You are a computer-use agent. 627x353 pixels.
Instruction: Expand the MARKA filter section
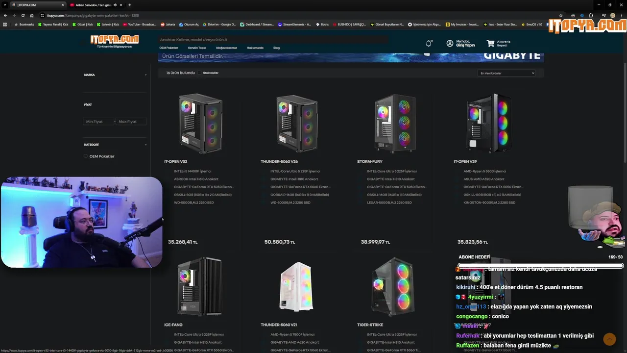(115, 75)
